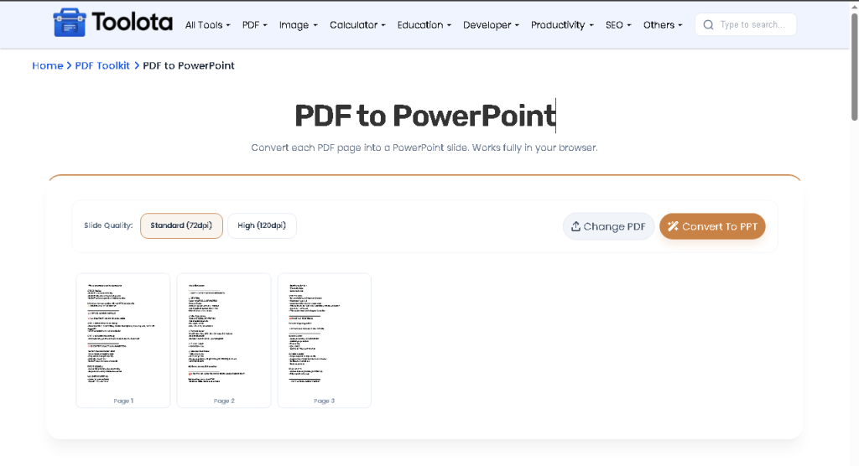Click the chevron after Home in the breadcrumb
Viewport: 859px width, 466px height.
pyautogui.click(x=69, y=65)
